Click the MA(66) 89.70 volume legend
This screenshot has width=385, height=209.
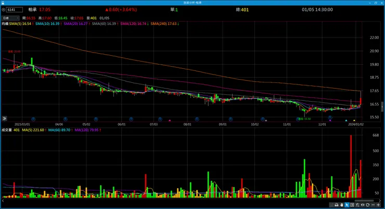60,130
